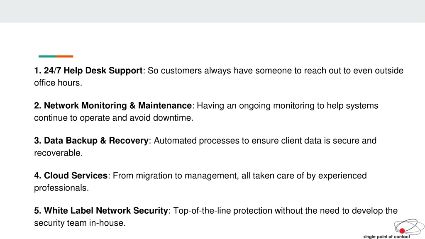Click the text 'office hours.'
The image size is (425, 239).
(x=58, y=83)
